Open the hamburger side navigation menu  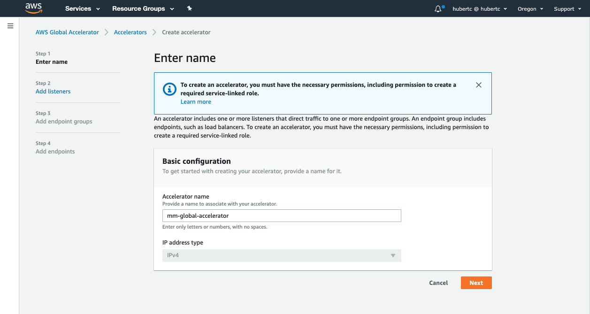tap(10, 26)
